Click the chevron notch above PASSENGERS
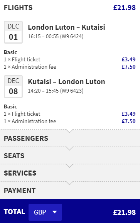 pyautogui.click(x=69, y=131)
